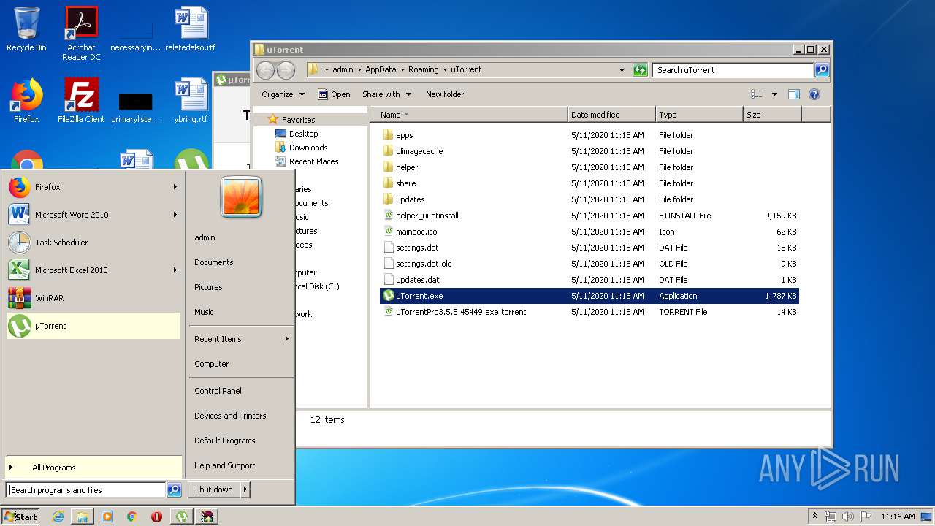Select Downloads in navigation pane
Viewport: 935px width, 526px height.
(301, 148)
